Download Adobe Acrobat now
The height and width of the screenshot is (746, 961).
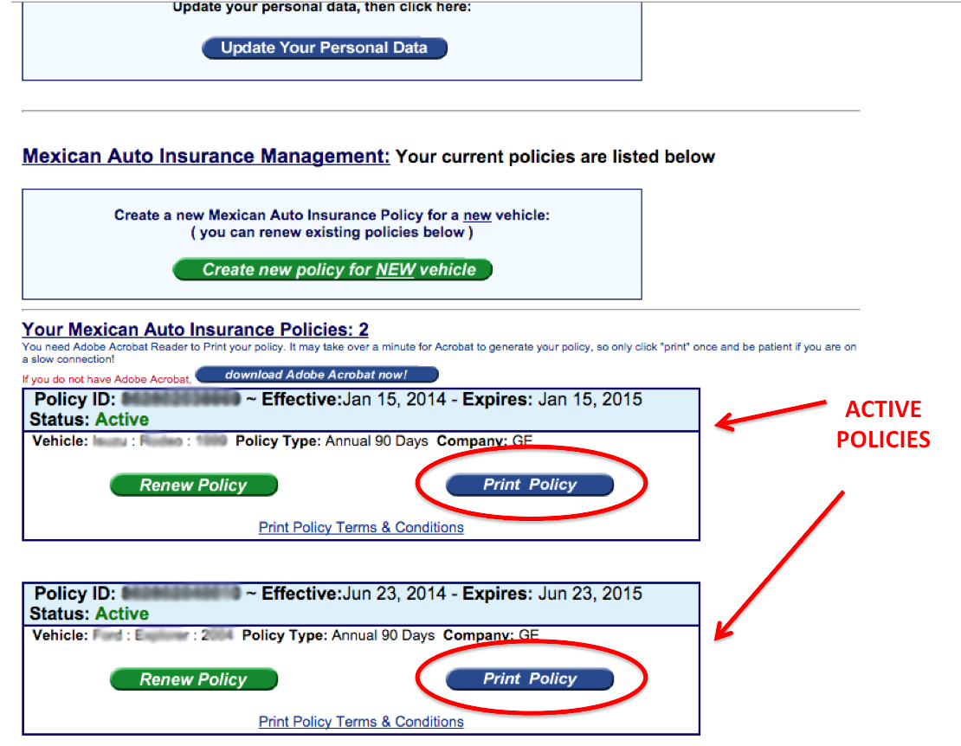(317, 375)
